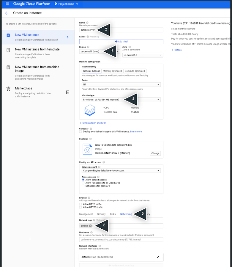Image resolution: width=232 pixels, height=267 pixels.
Task: Remove the outline network tag chip
Action: [x=90, y=226]
